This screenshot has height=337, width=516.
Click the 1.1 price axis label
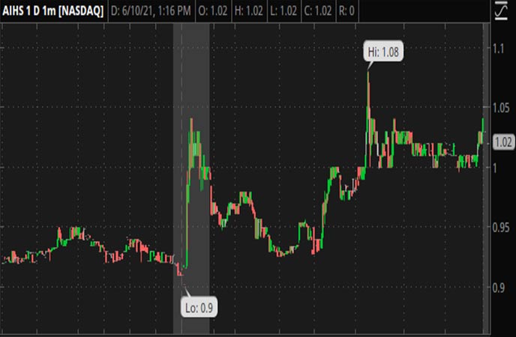pos(499,49)
